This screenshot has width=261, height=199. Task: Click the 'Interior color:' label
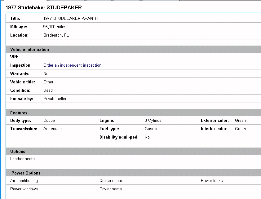pyautogui.click(x=214, y=129)
